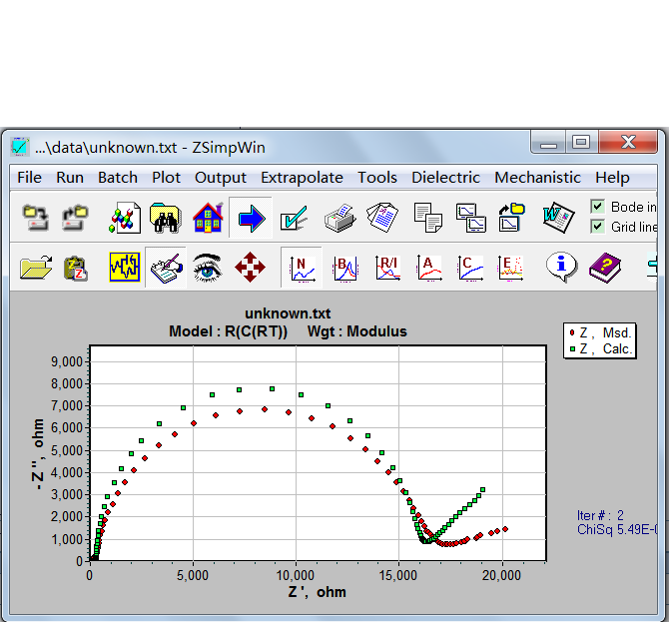Click the blue right arrow run icon
The width and height of the screenshot is (669, 622).
[251, 218]
